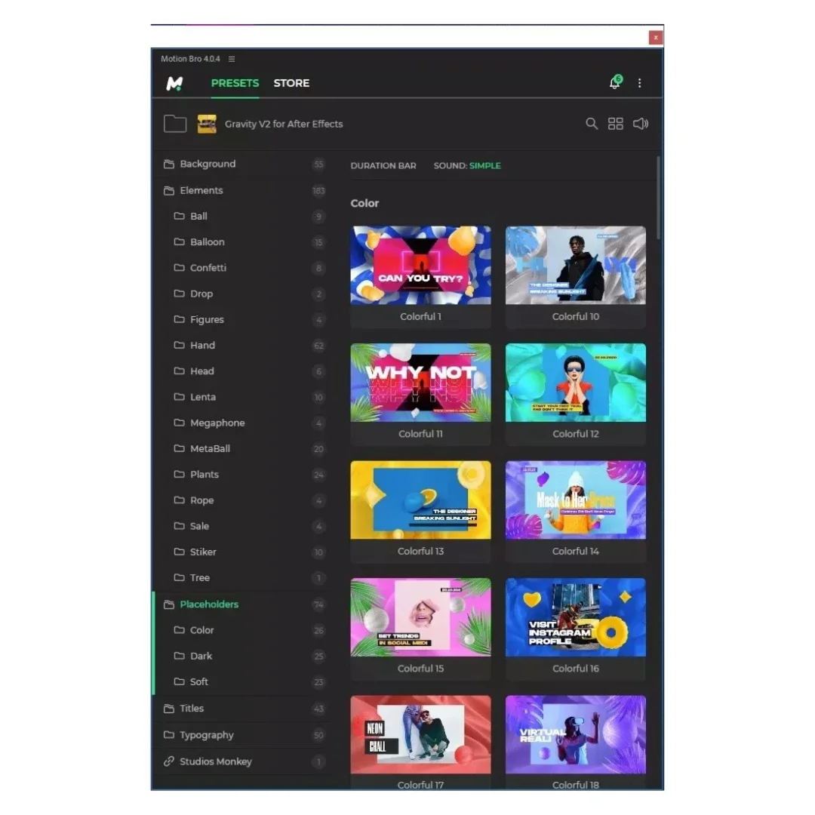Expand the Background category
The height and width of the screenshot is (815, 815).
coord(243,165)
